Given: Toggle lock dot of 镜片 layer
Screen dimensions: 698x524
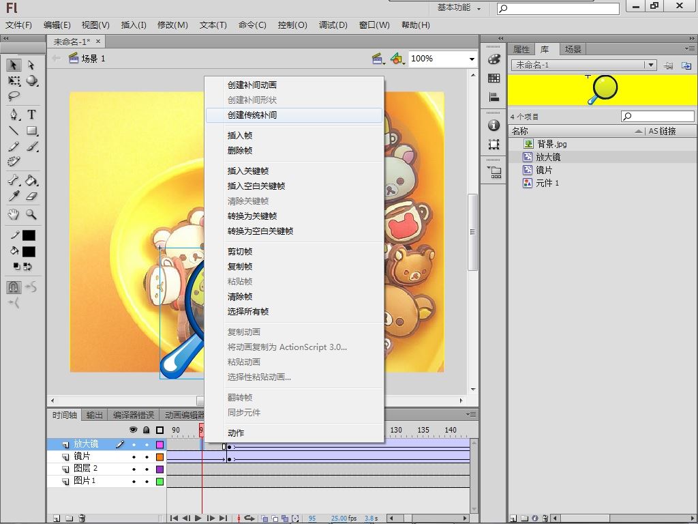Looking at the screenshot, I should (147, 456).
